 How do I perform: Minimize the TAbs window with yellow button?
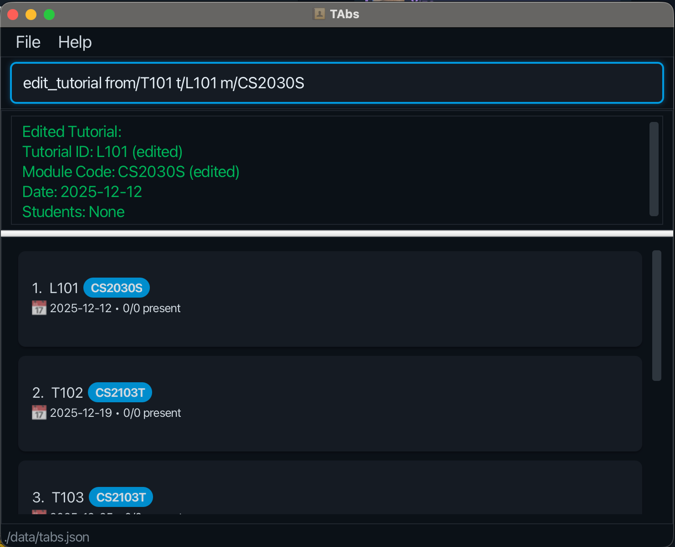pos(31,15)
